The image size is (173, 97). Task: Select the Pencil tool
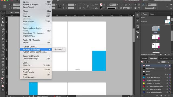tap(3, 42)
